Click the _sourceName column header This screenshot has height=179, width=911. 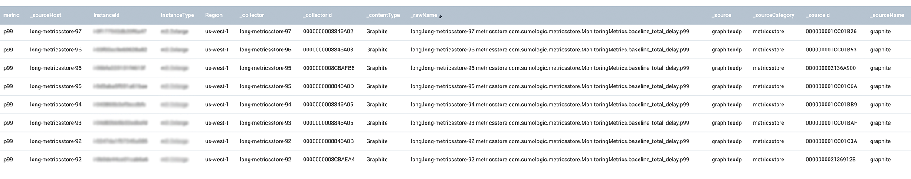887,15
